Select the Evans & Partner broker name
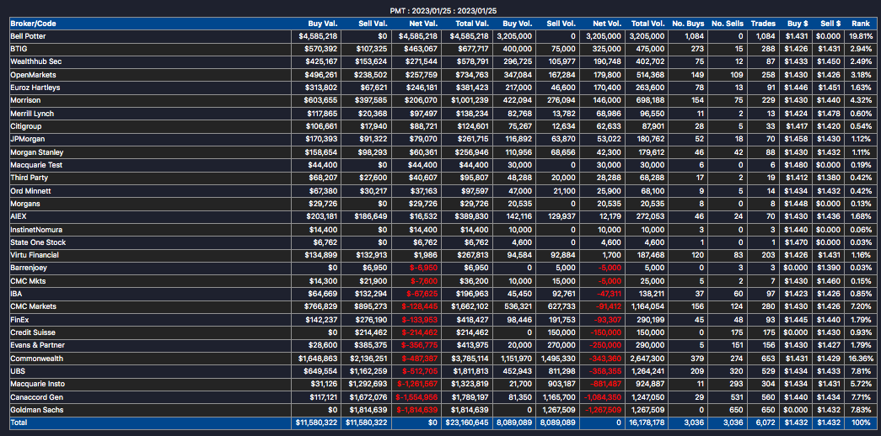The image size is (881, 436). (36, 346)
